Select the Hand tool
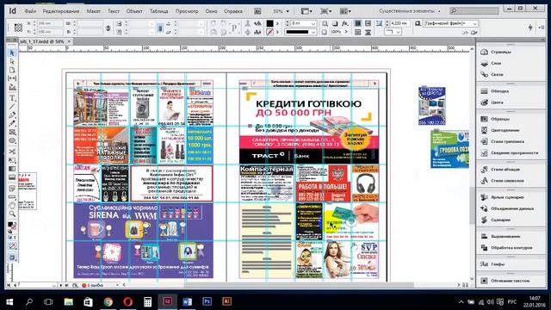The image size is (551, 310). tap(12, 205)
